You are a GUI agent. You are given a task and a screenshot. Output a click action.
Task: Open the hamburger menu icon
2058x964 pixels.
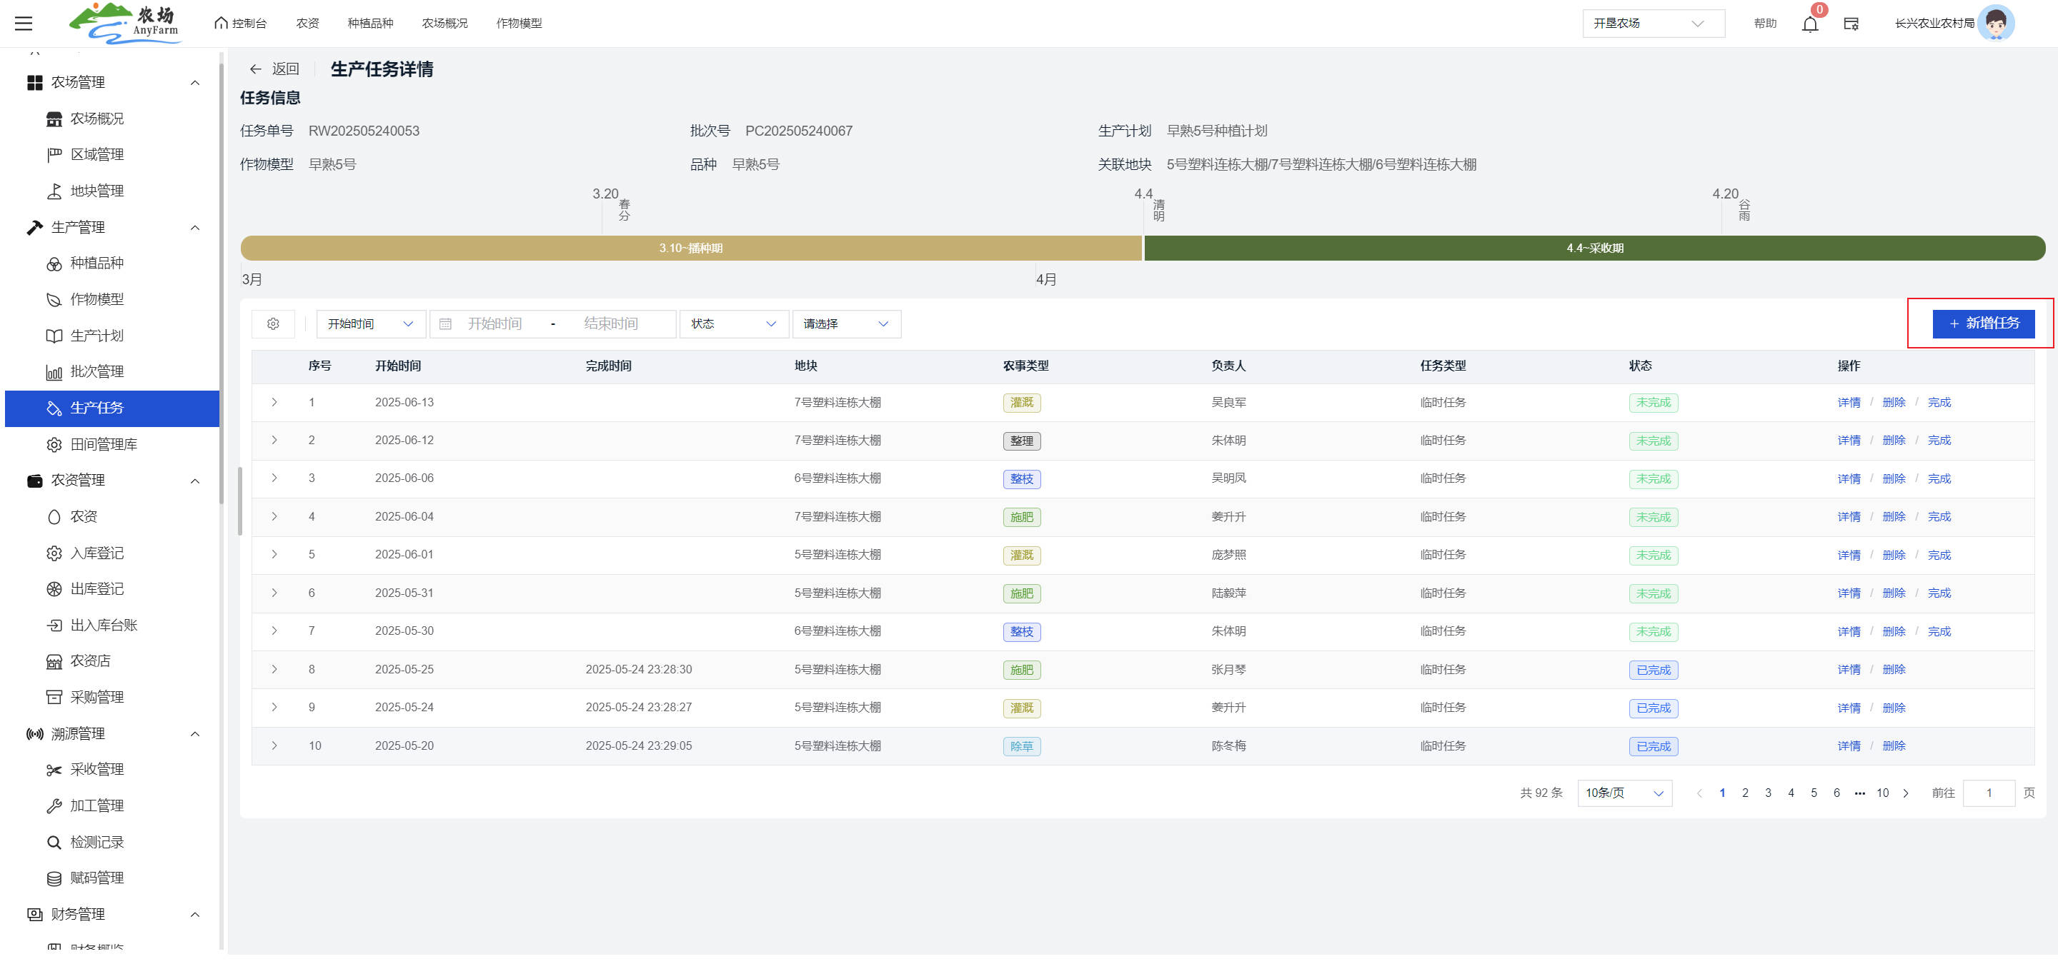pos(24,23)
